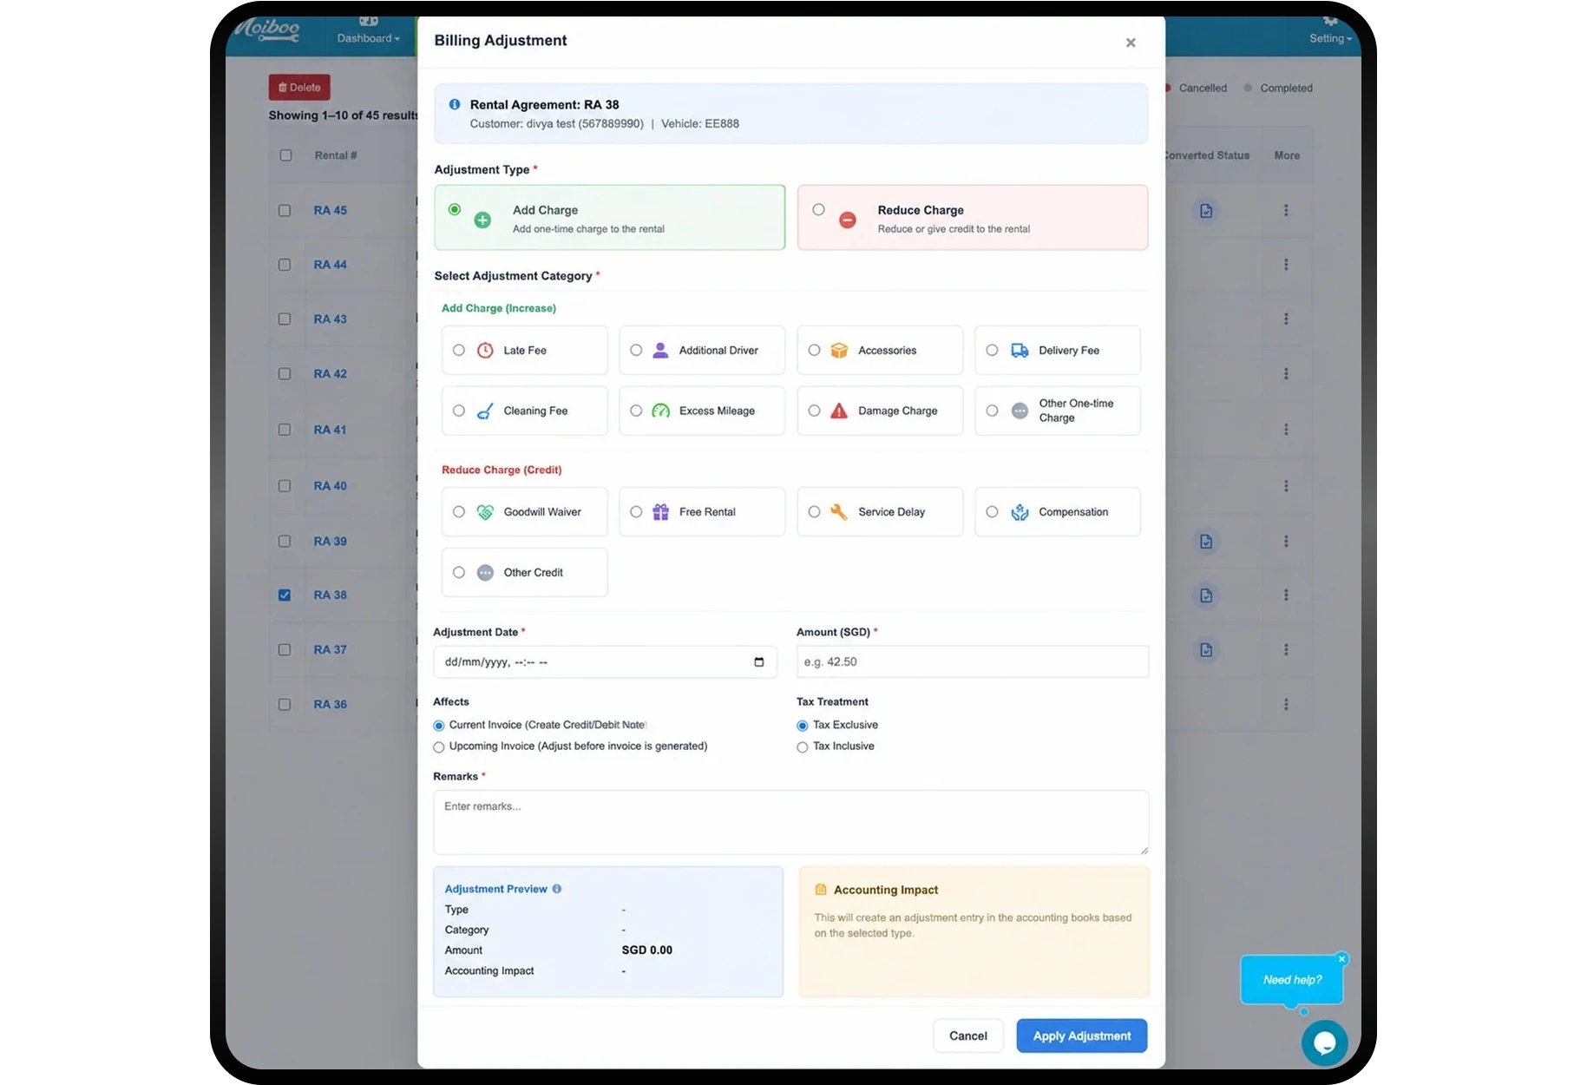Image resolution: width=1587 pixels, height=1085 pixels.
Task: Click the Delivery Fee truck icon
Action: [x=1020, y=351]
